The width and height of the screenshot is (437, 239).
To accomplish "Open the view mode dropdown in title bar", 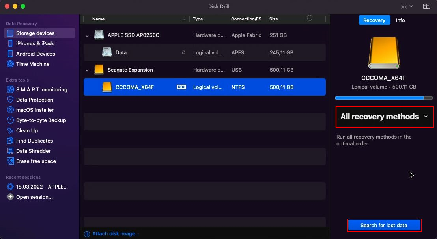I will [407, 6].
